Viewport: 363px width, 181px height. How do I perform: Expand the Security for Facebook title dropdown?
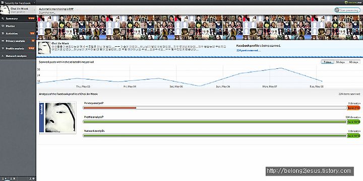[x=34, y=3]
